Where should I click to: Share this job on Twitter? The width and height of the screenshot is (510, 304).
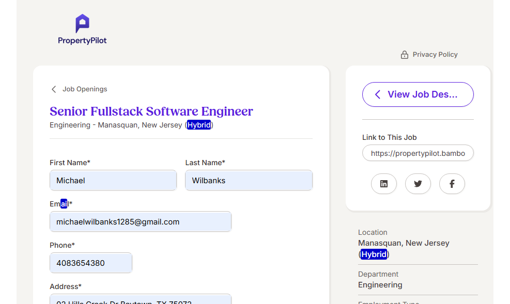point(418,184)
